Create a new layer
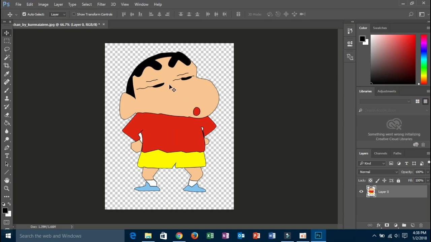The image size is (431, 242). point(412,225)
